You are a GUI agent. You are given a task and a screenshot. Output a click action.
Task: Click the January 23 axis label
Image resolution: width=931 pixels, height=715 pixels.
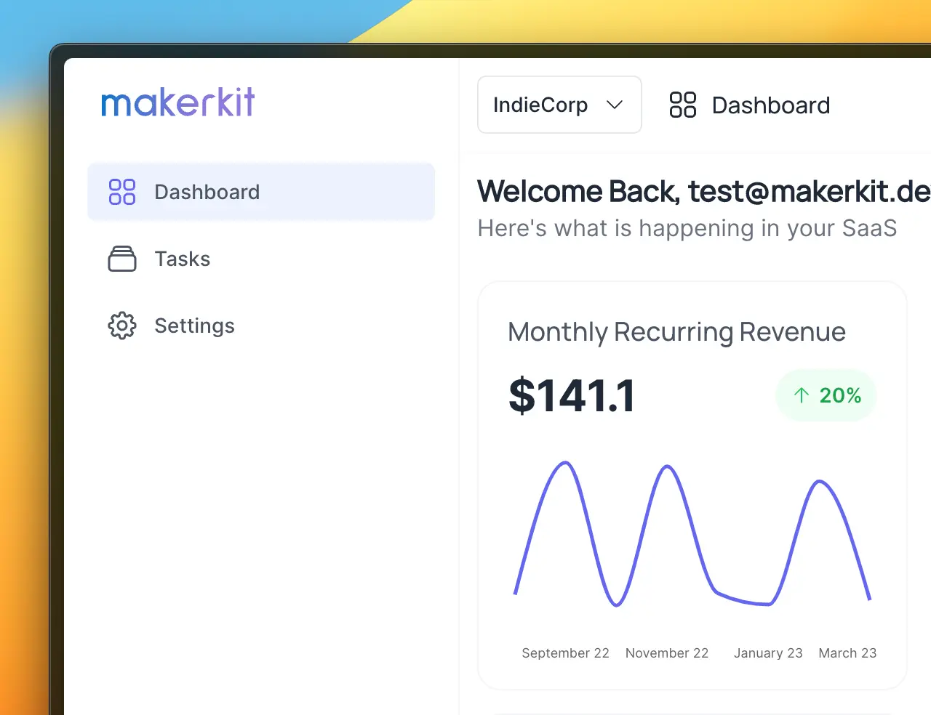[768, 653]
